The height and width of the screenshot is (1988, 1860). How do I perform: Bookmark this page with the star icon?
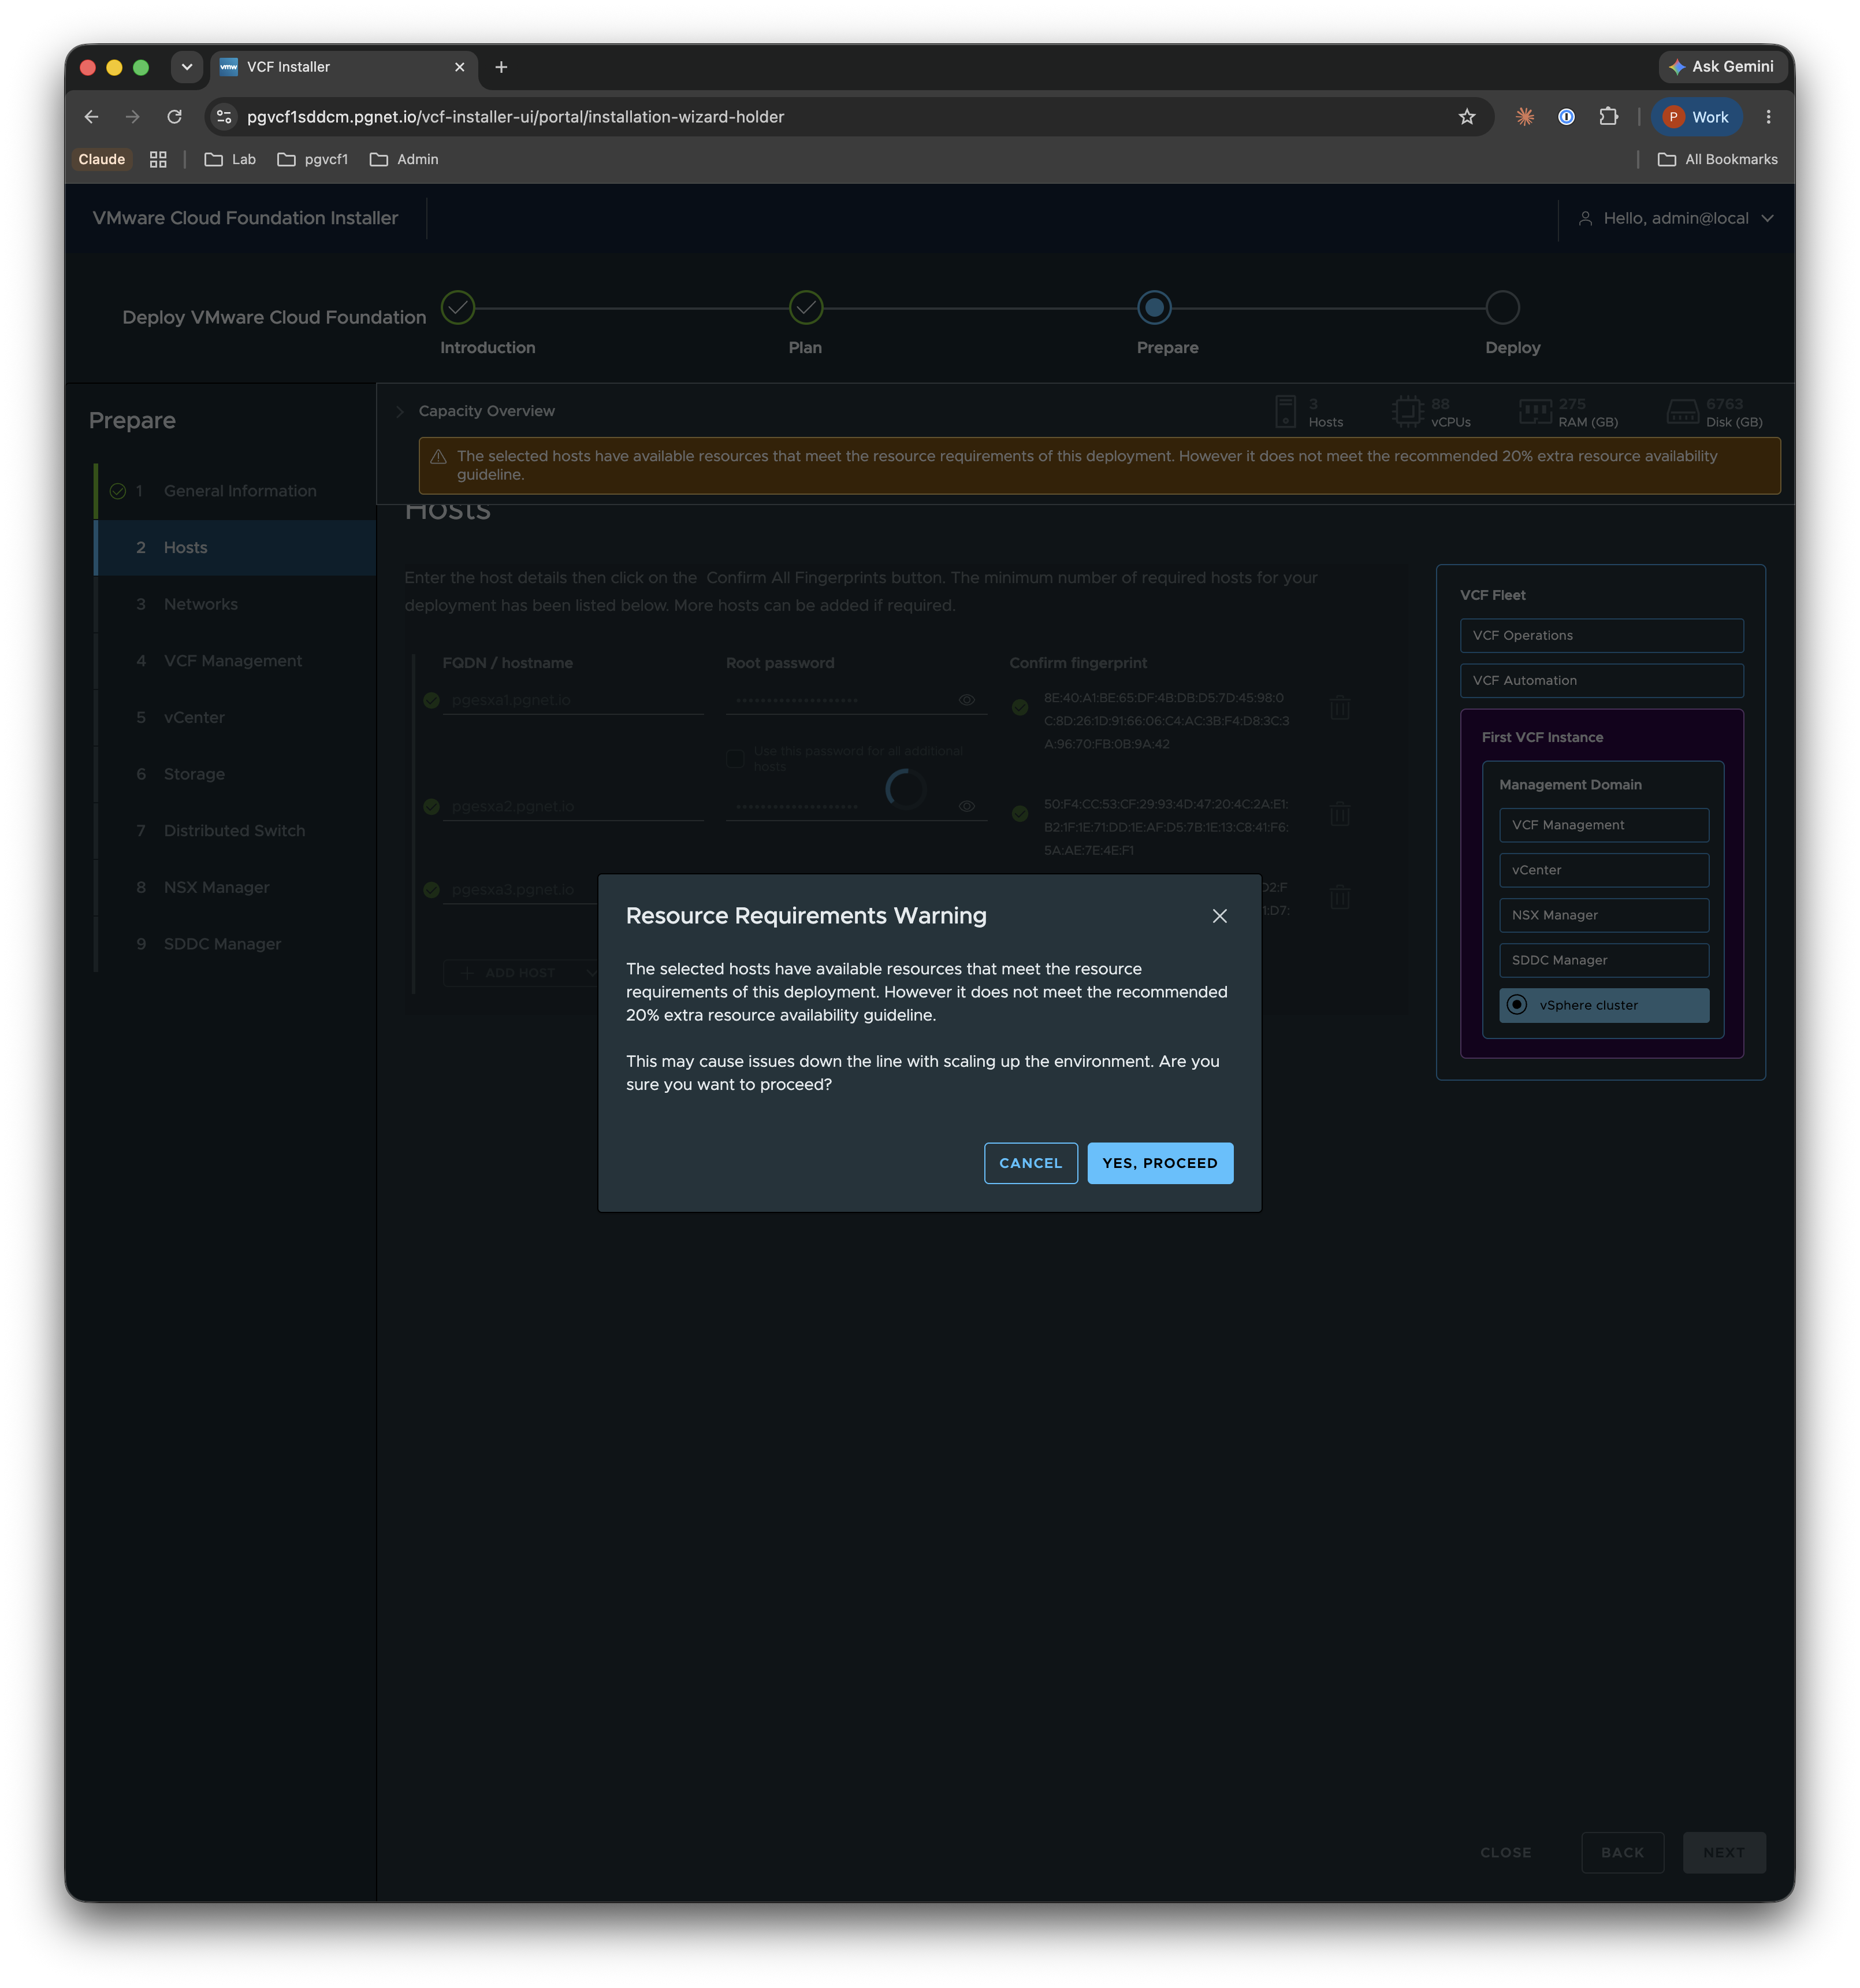point(1466,117)
